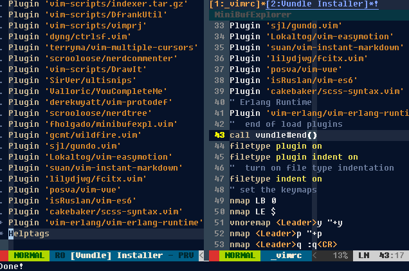Select 'vim-scripts/DrawIt' in Vundle Installer
The image size is (409, 271).
click(x=96, y=70)
